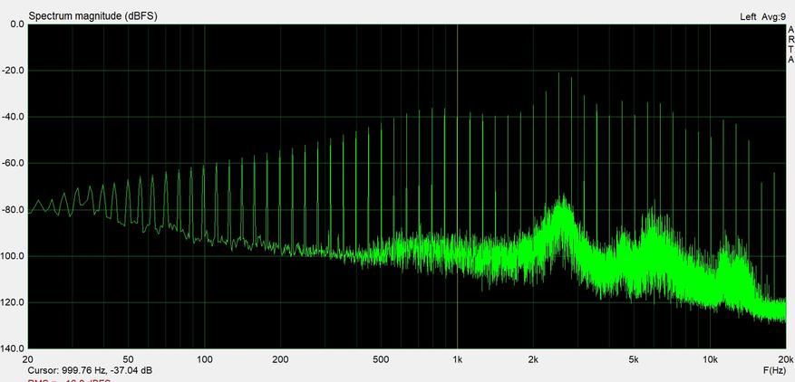The height and width of the screenshot is (382, 795).
Task: Click the '100' frequency axis label
Action: [x=204, y=359]
